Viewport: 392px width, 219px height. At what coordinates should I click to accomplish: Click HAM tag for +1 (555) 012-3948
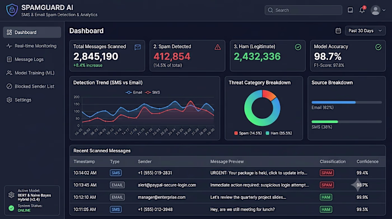tap(326, 209)
